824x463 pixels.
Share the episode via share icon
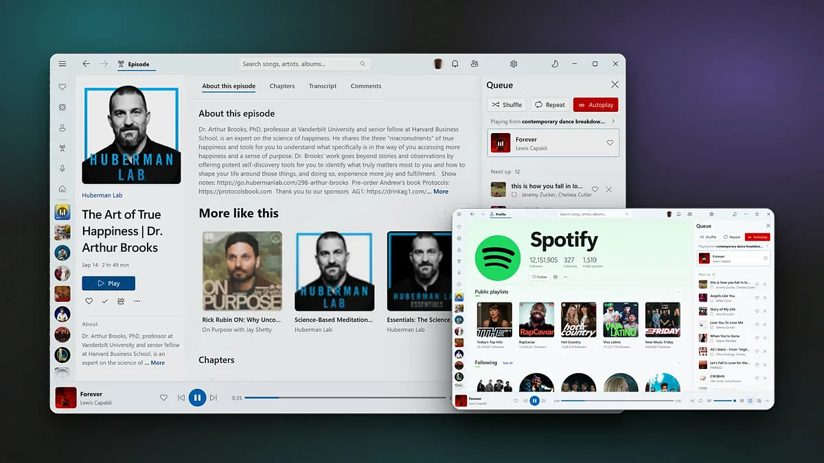coord(121,301)
